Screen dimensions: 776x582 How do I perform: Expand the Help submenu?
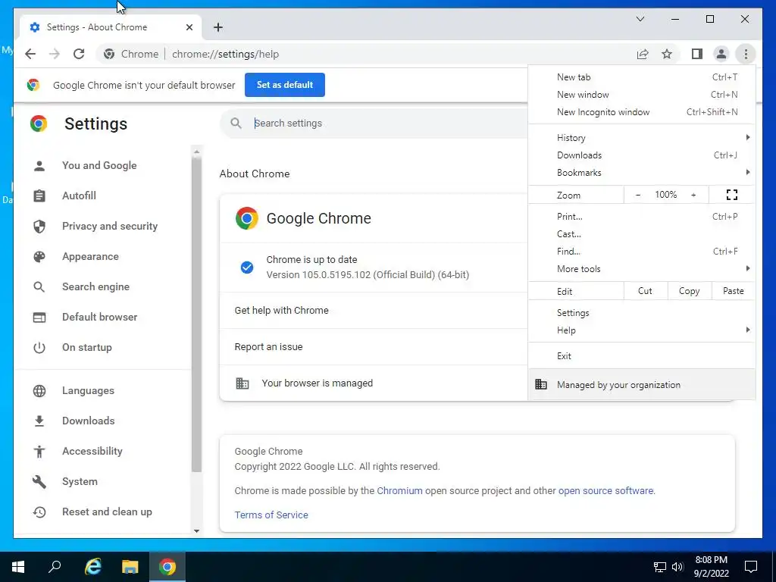click(x=641, y=330)
